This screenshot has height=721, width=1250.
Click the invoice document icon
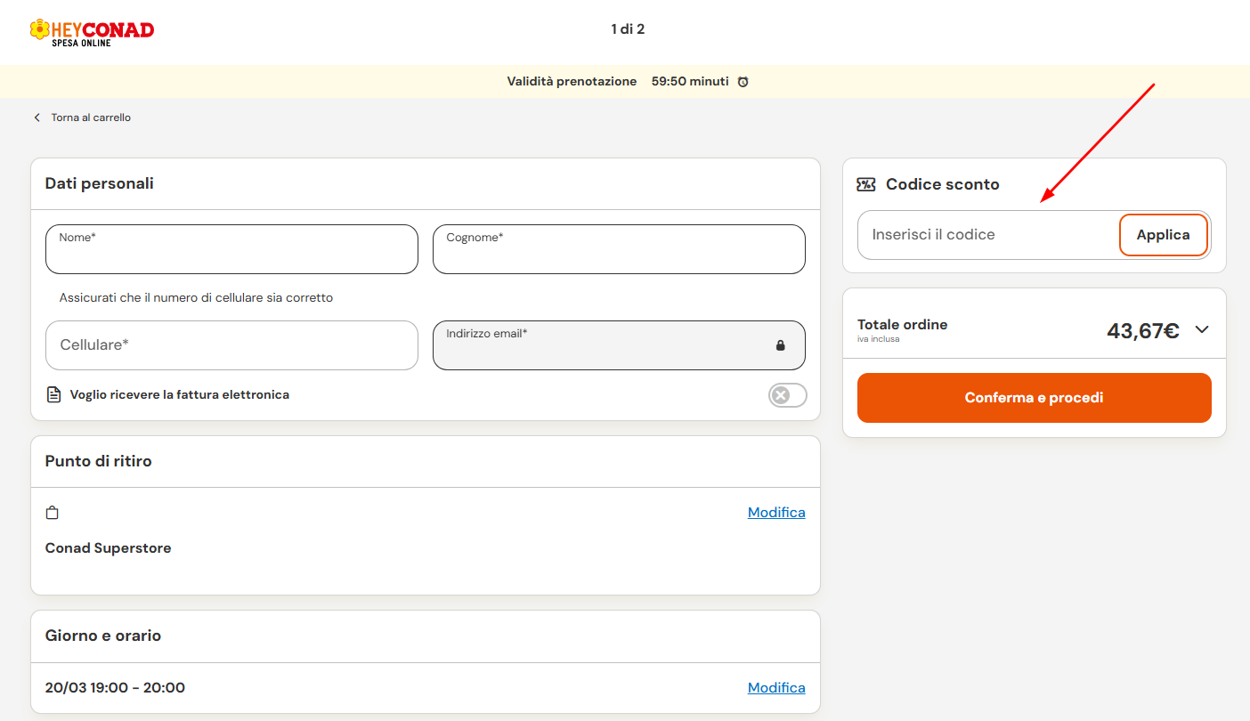[x=54, y=394]
